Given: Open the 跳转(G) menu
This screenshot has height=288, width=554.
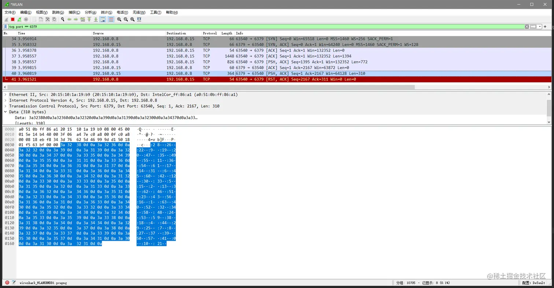Looking at the screenshot, I should pos(58,12).
